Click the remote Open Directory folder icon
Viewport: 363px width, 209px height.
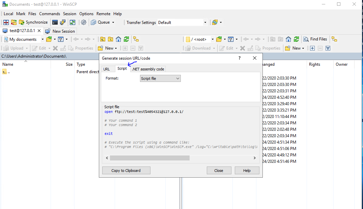click(x=219, y=39)
